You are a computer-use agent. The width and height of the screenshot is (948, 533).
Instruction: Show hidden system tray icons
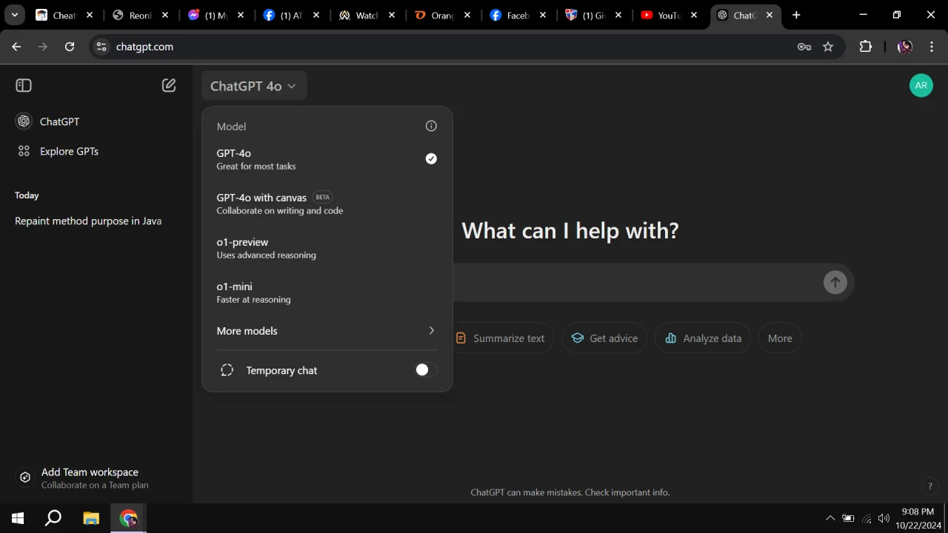(x=830, y=518)
